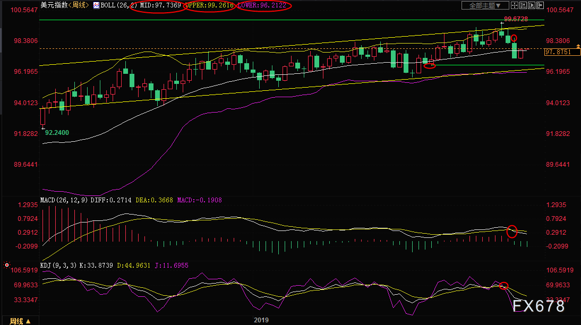Click the left axis value 89.6441
The image size is (581, 325).
(x=26, y=165)
